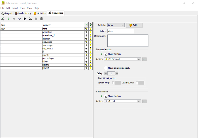Click the Label text field
The height and width of the screenshot is (138, 198).
click(121, 31)
